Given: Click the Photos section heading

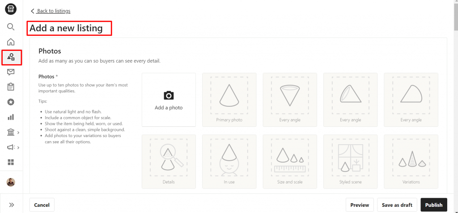Looking at the screenshot, I should point(50,51).
